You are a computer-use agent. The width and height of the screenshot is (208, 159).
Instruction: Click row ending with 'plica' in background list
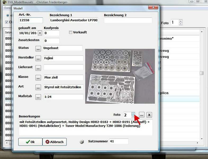pos(180,93)
